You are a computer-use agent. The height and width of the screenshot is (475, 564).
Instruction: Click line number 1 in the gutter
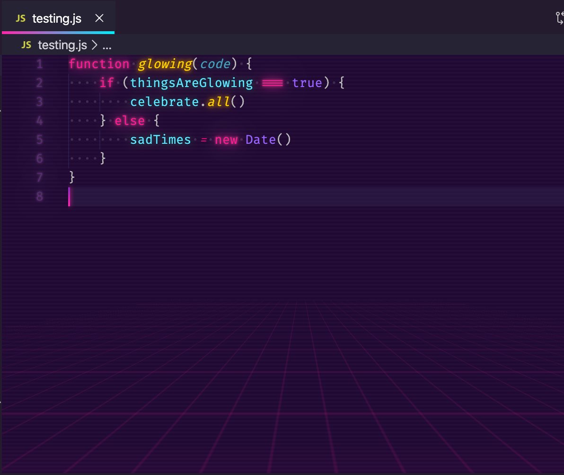40,64
